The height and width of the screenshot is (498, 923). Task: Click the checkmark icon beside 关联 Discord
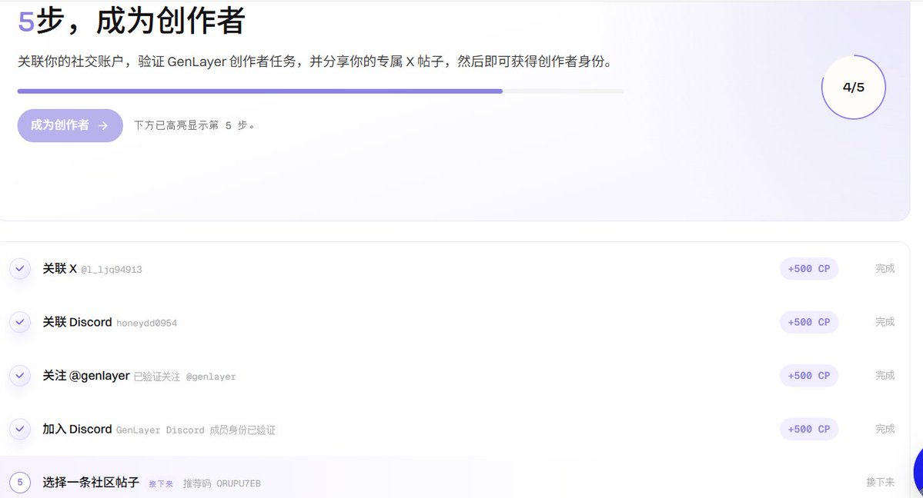click(x=20, y=322)
